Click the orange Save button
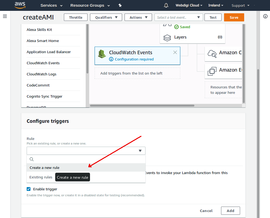This screenshot has height=218, width=270. point(234,17)
